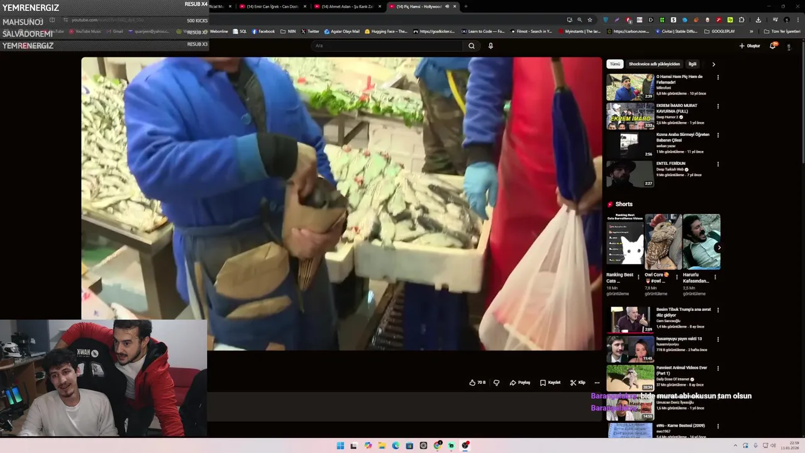805x453 pixels.
Task: Open options menu for O Hamsi video
Action: coord(718,77)
